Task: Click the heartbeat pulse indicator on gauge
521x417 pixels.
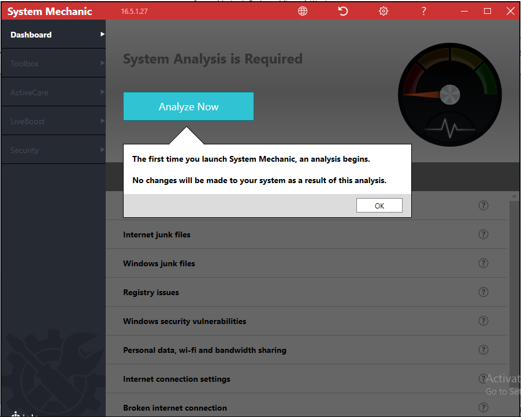Action: pyautogui.click(x=450, y=128)
